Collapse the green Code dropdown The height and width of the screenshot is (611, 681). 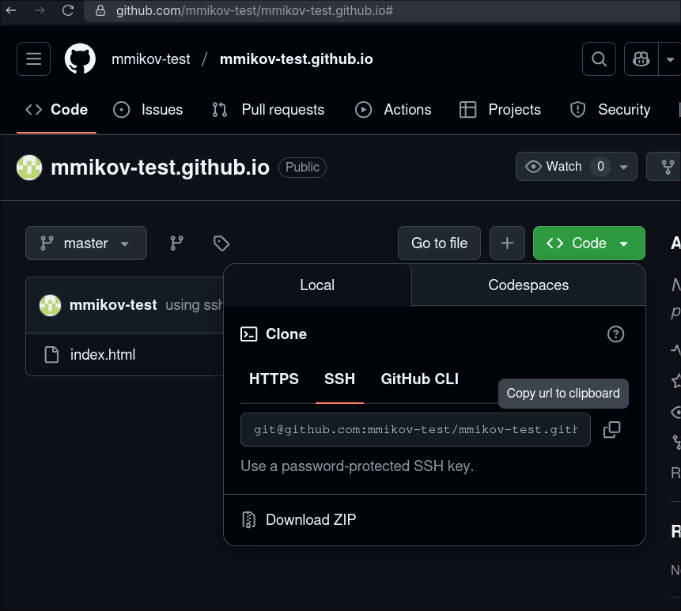589,243
